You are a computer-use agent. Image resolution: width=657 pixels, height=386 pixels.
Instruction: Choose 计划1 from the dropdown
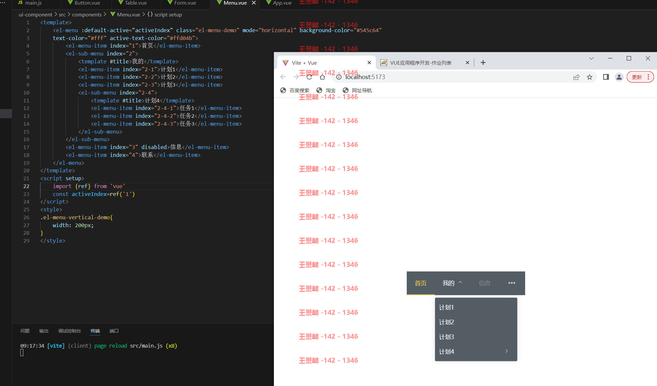(476, 308)
